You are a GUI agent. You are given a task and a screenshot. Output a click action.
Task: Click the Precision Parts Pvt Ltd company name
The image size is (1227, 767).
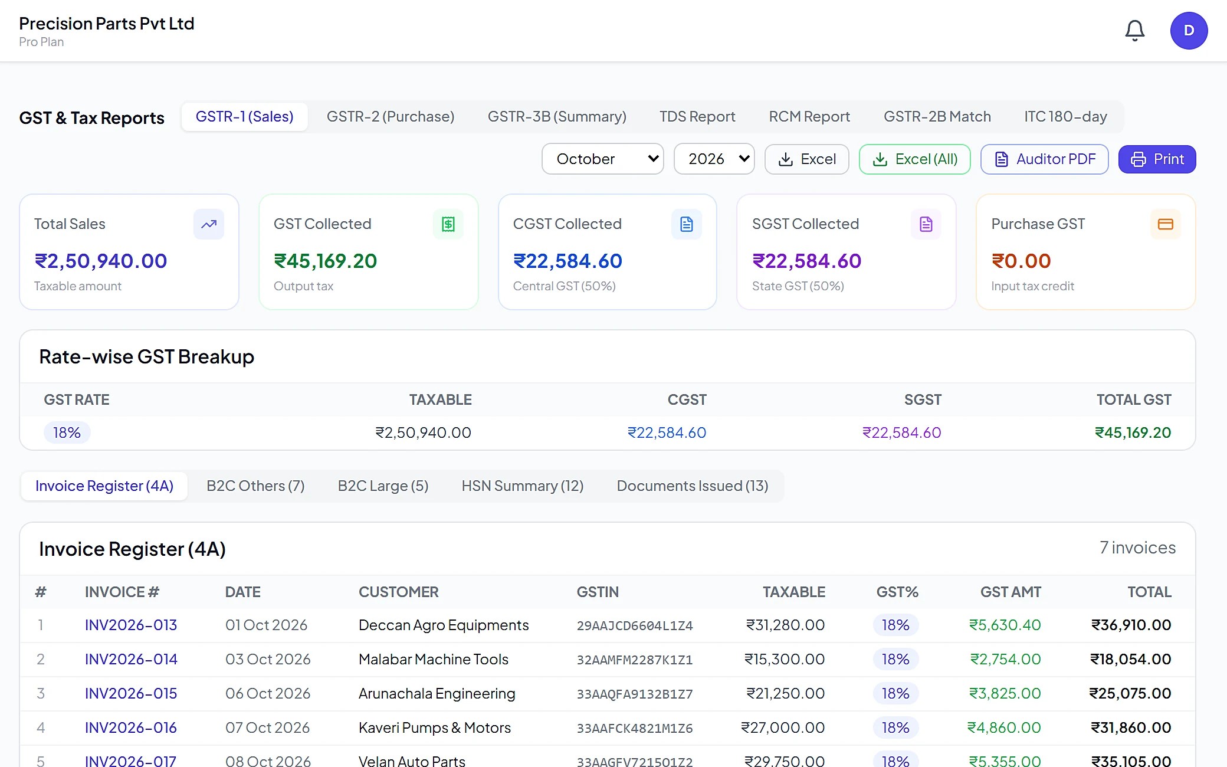coord(107,24)
